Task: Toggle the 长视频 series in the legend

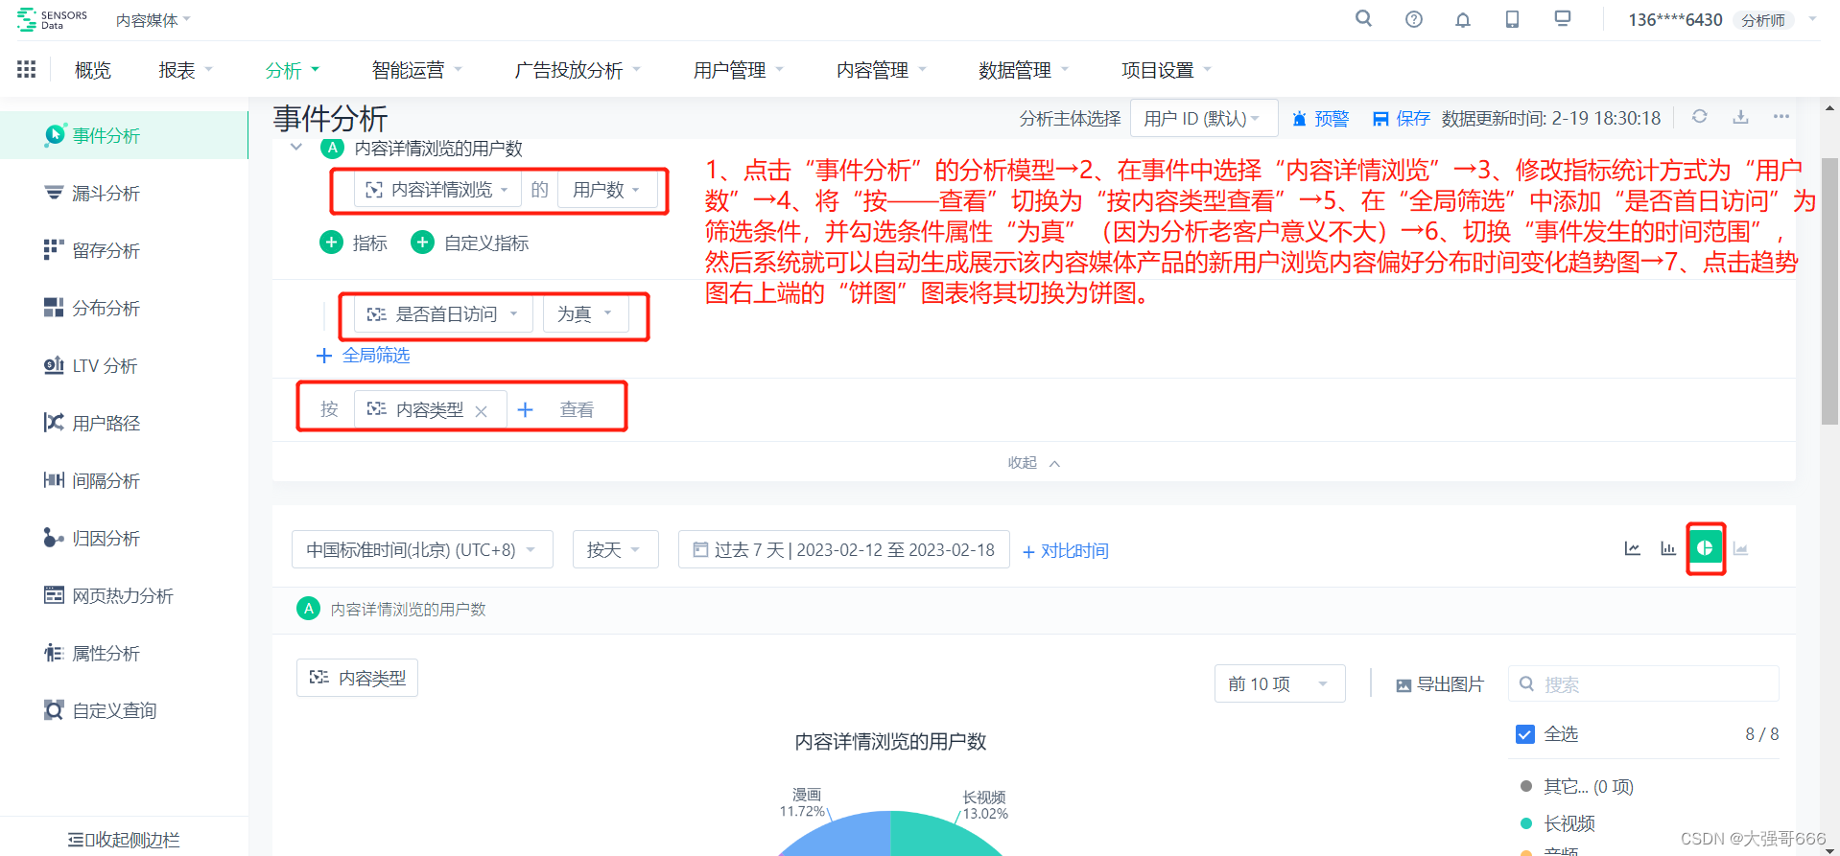Action: tap(1558, 823)
